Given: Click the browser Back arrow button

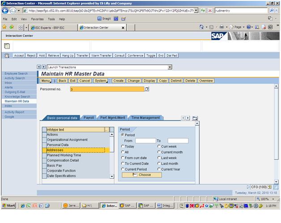Looking at the screenshot, I should pos(5,11).
